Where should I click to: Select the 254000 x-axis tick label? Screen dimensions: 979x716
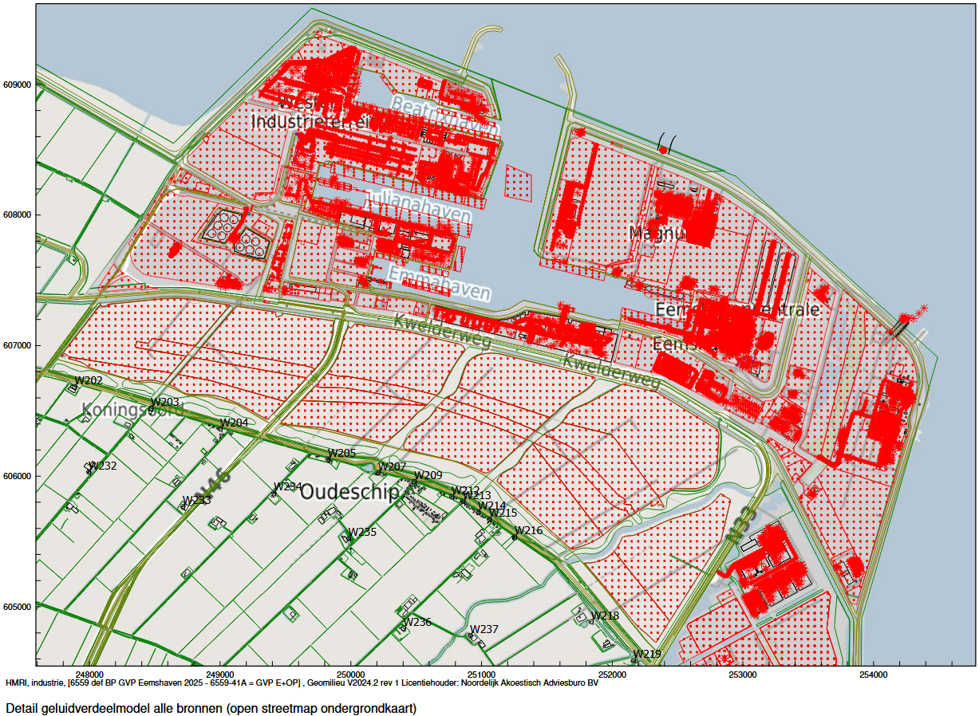click(x=873, y=675)
